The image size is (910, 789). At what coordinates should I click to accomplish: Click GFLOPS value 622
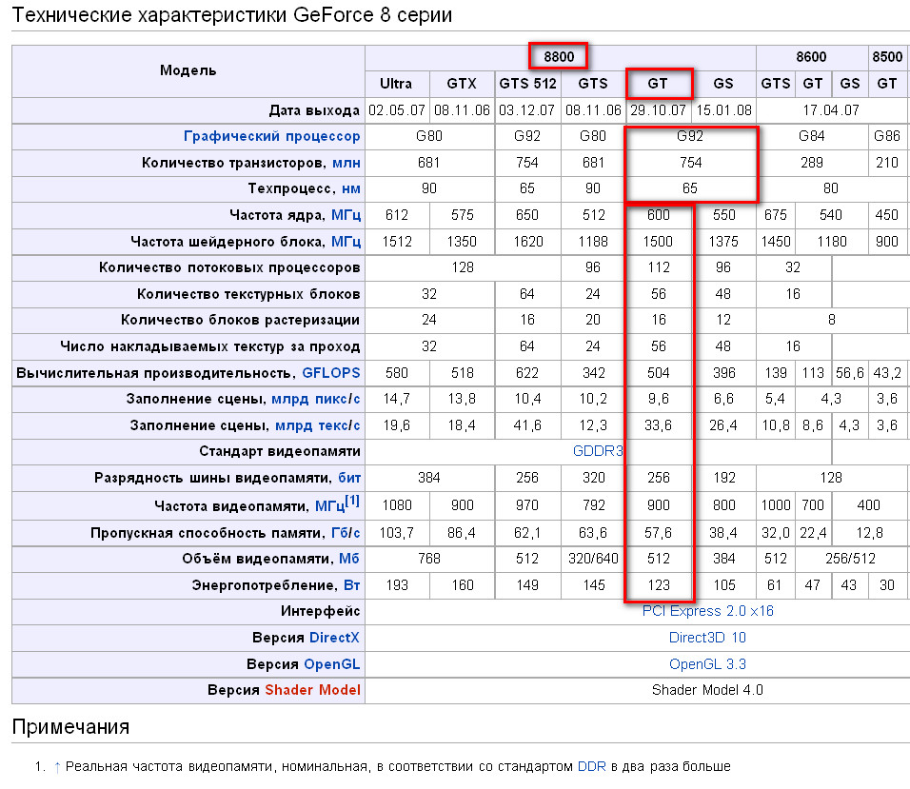pos(527,374)
